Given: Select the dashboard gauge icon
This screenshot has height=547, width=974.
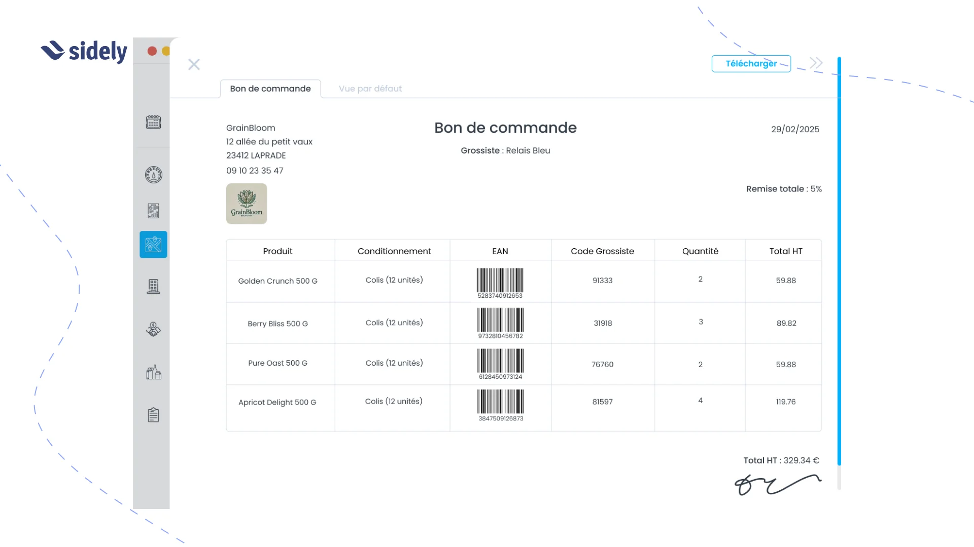Looking at the screenshot, I should (x=153, y=175).
